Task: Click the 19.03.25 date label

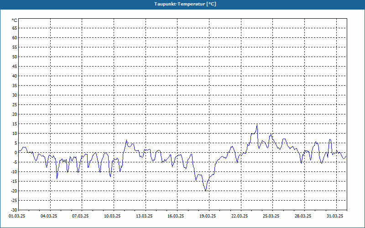Action: tap(208, 216)
